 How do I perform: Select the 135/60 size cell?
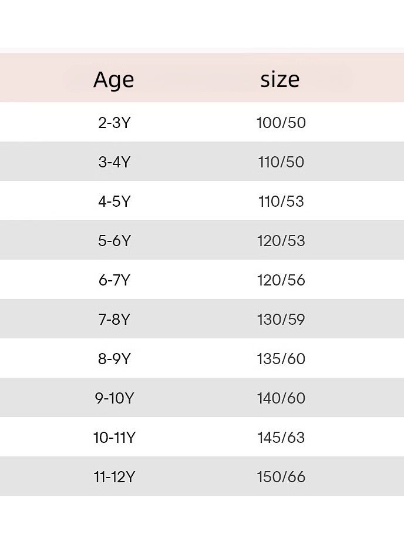pos(281,359)
